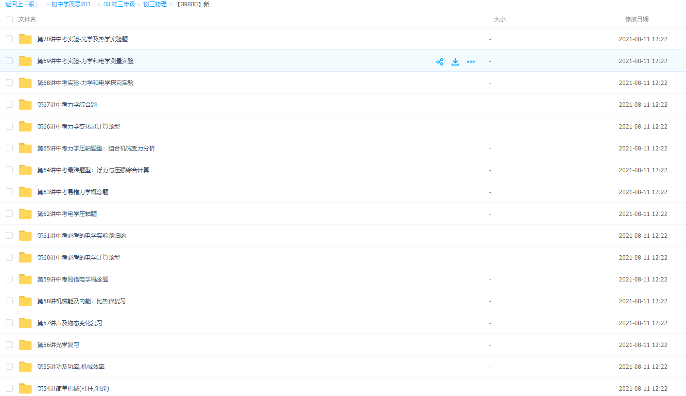Sort files by 大小 column header
686x396 pixels.
[499, 19]
